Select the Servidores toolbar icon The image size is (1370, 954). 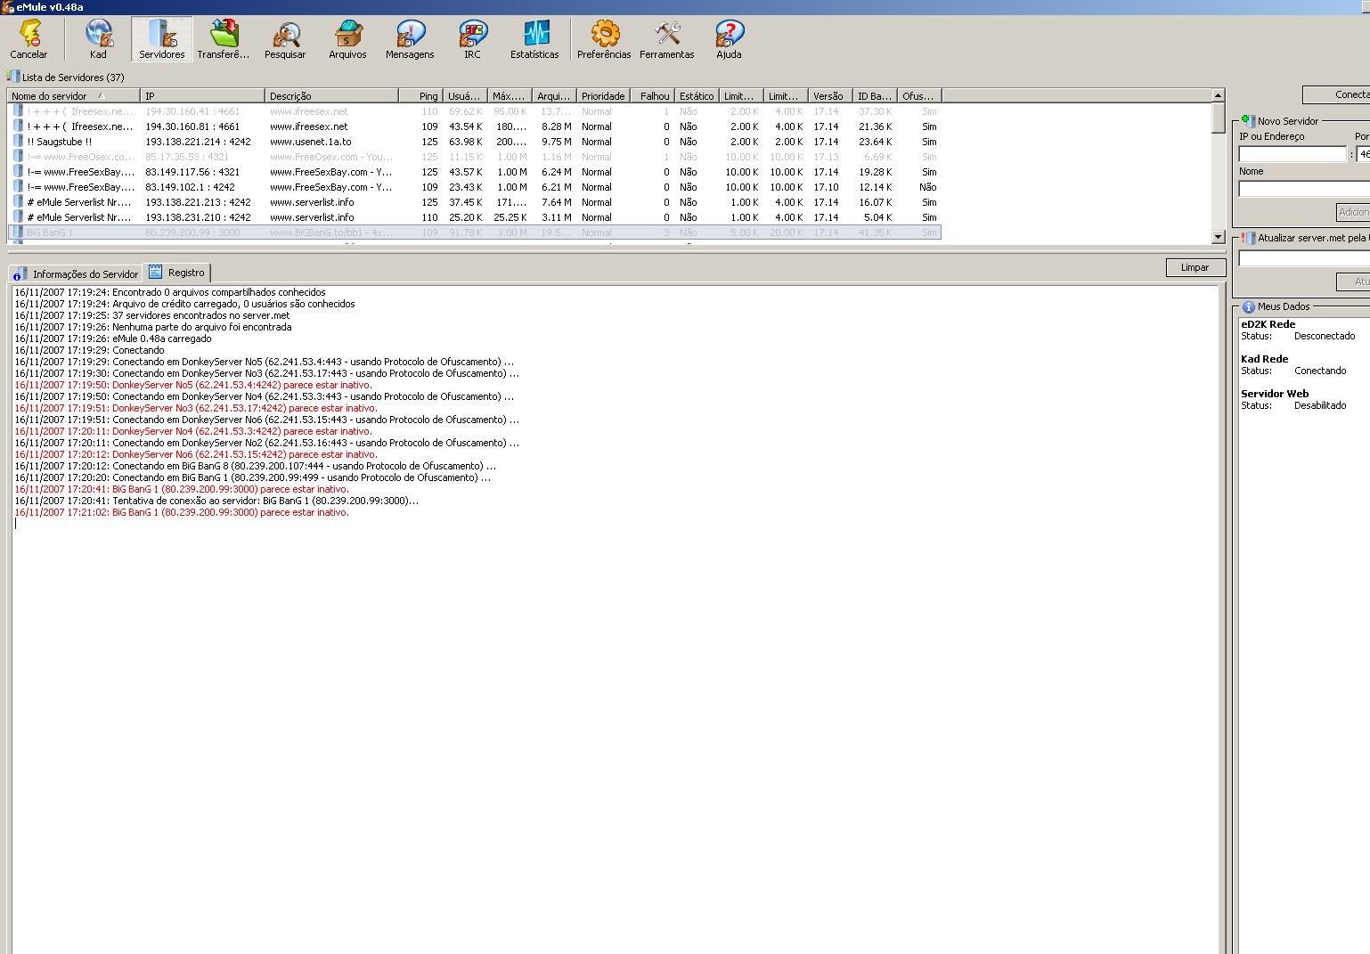pos(162,40)
